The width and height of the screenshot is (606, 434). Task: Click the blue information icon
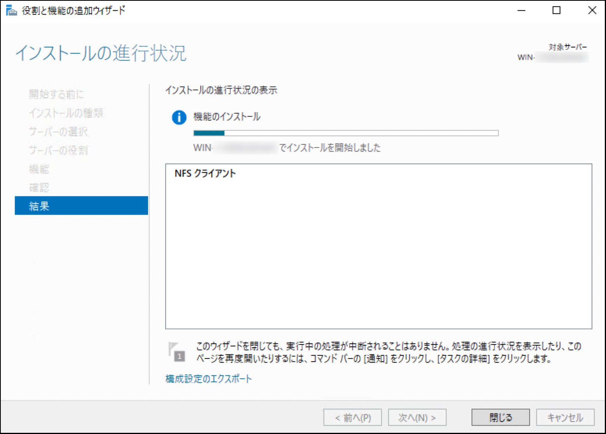(x=179, y=117)
